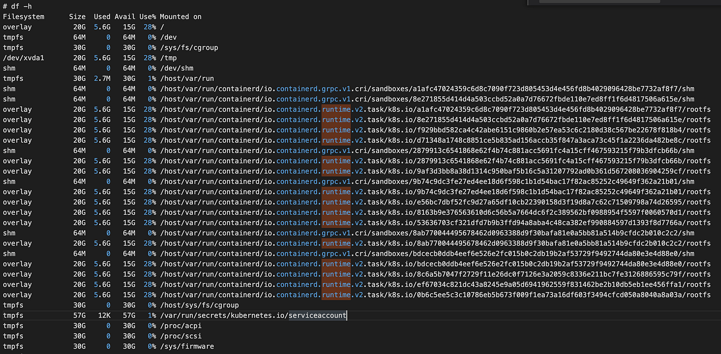Image resolution: width=721 pixels, height=354 pixels.
Task: Click the /proc/acpi mount entry
Action: pyautogui.click(x=182, y=325)
